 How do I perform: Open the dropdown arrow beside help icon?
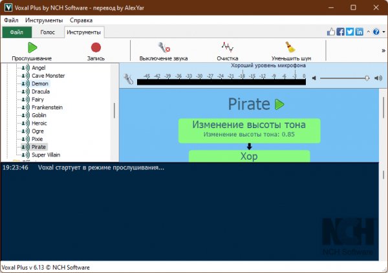(x=383, y=32)
